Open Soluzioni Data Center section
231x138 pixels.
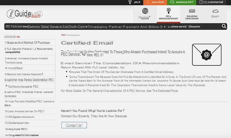192,14
